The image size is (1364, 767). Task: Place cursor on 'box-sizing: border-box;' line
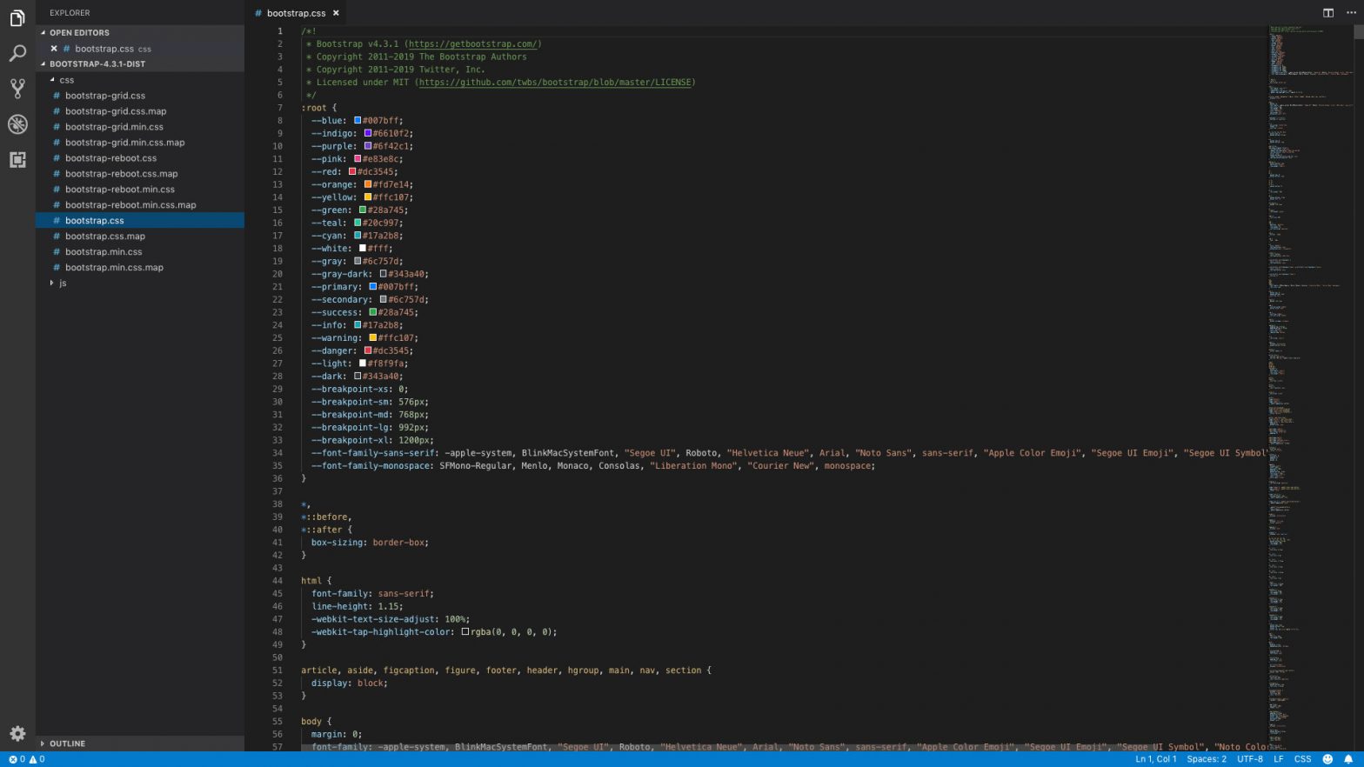tap(370, 543)
